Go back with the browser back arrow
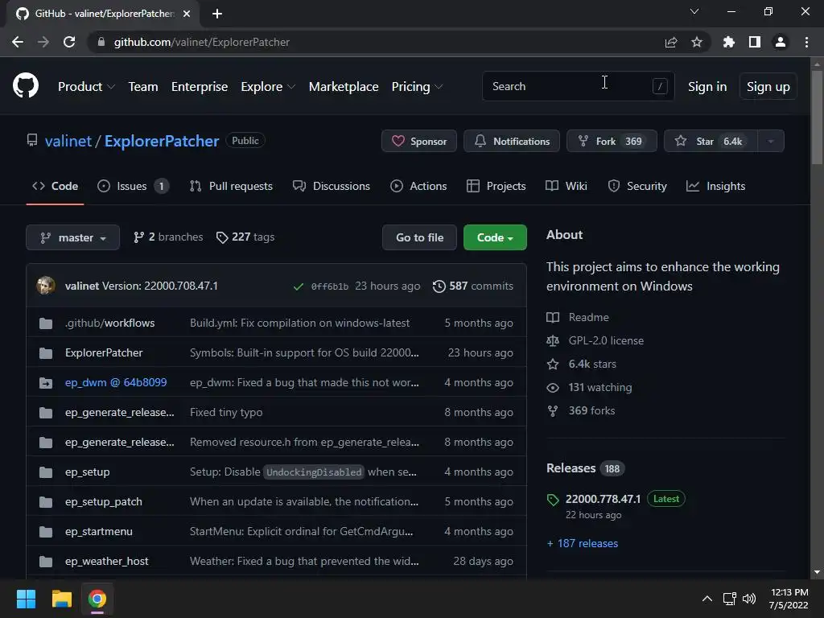 click(18, 42)
